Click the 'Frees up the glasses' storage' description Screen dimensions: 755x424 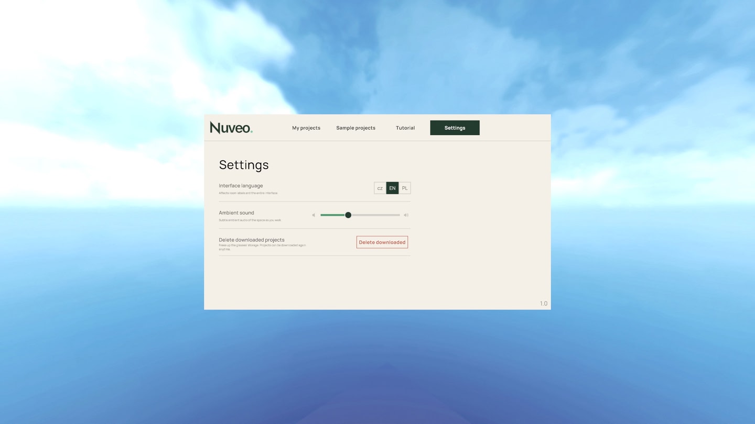coord(262,247)
